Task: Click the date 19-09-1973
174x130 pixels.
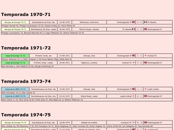Action: [x=64, y=89]
